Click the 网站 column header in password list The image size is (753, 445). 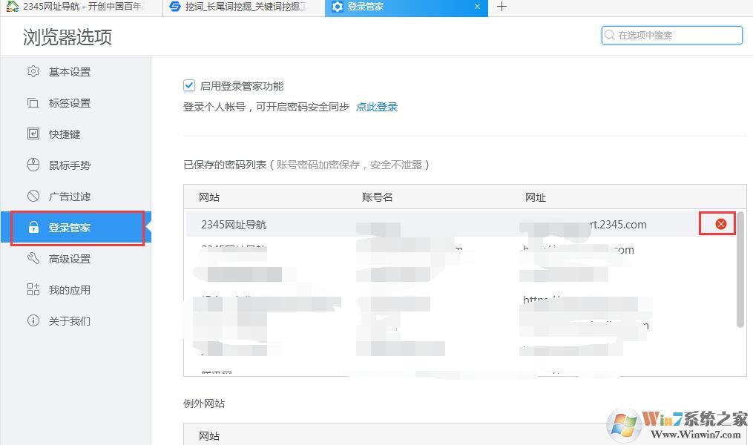click(209, 197)
